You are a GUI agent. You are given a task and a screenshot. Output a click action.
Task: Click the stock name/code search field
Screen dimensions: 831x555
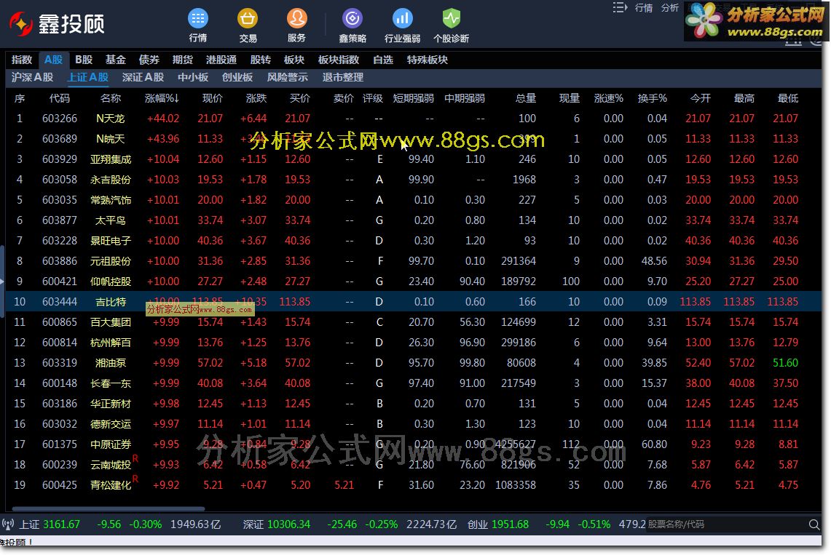[726, 524]
